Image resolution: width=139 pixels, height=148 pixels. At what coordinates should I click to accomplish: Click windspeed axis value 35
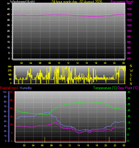point(8,20)
